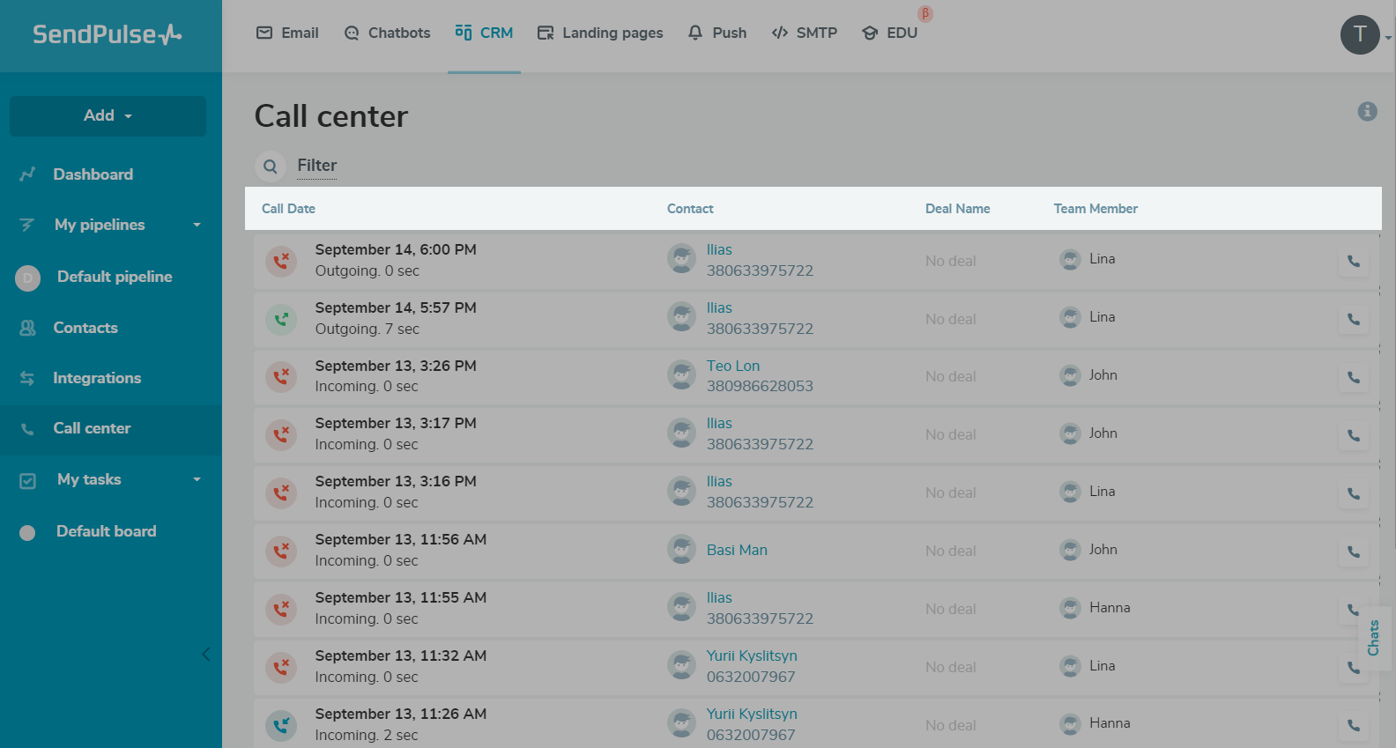Image resolution: width=1396 pixels, height=748 pixels.
Task: Open the user account T avatar menu
Action: [1360, 34]
